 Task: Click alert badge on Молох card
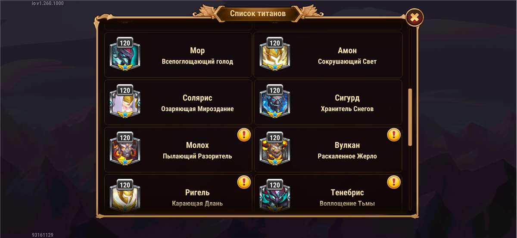[x=244, y=135]
